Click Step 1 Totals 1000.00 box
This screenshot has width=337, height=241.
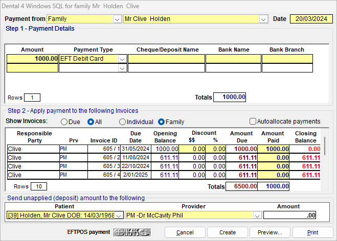coord(230,97)
